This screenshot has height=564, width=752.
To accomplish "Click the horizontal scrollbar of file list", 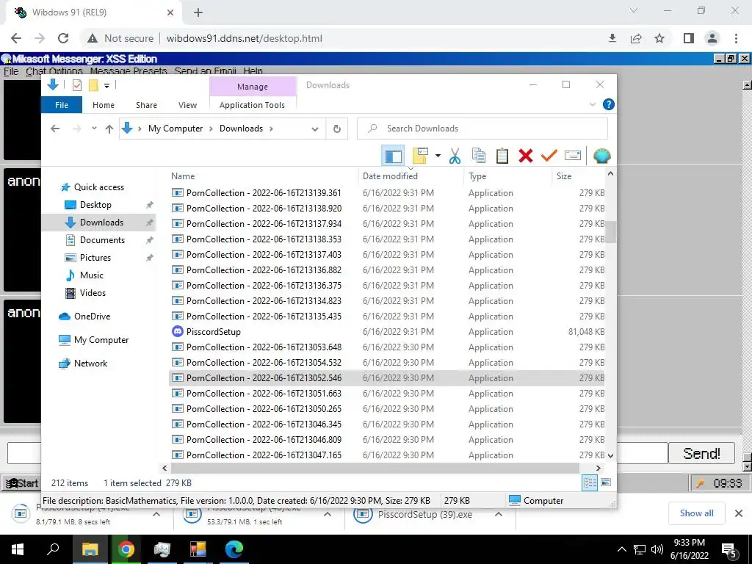I will tap(375, 468).
